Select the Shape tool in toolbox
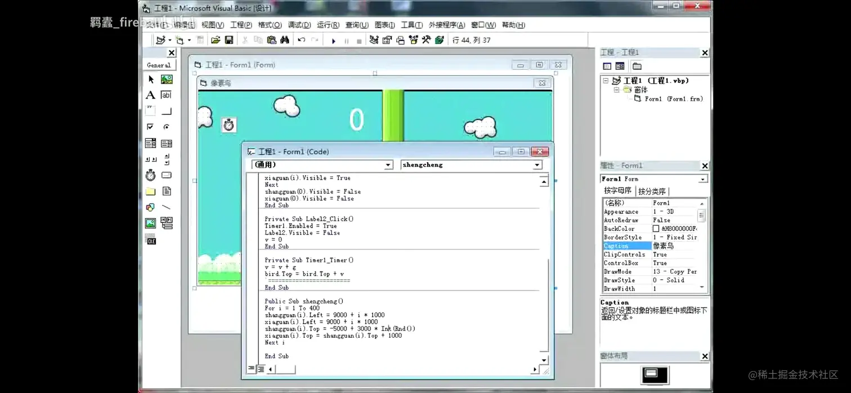The image size is (851, 393). 151,207
